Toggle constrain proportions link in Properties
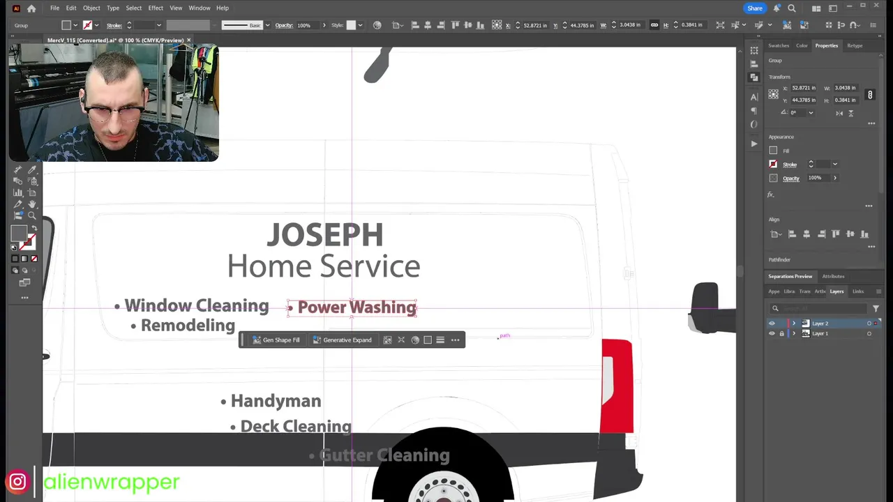 pyautogui.click(x=870, y=94)
